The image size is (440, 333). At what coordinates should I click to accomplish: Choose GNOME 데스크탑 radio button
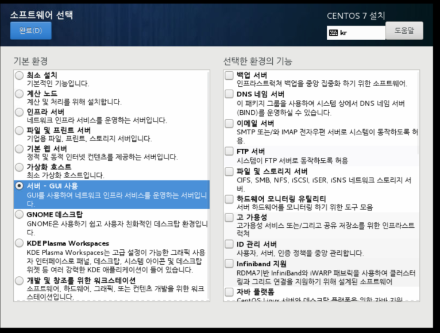[20, 215]
